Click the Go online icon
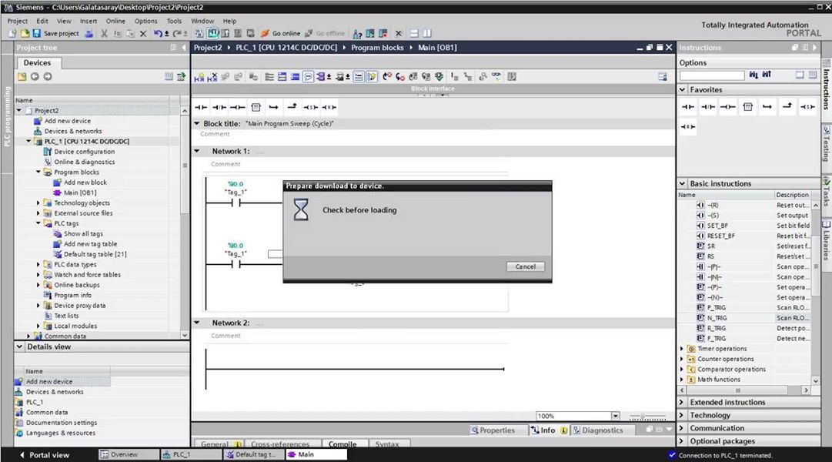Viewport: 832px width, 462px height. (265, 33)
